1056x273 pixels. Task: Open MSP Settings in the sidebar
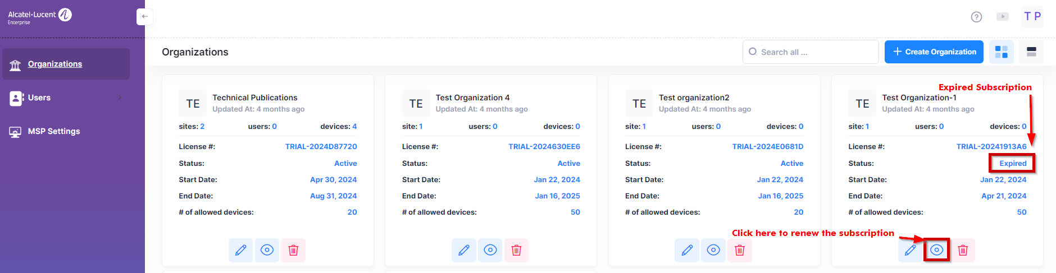point(54,131)
